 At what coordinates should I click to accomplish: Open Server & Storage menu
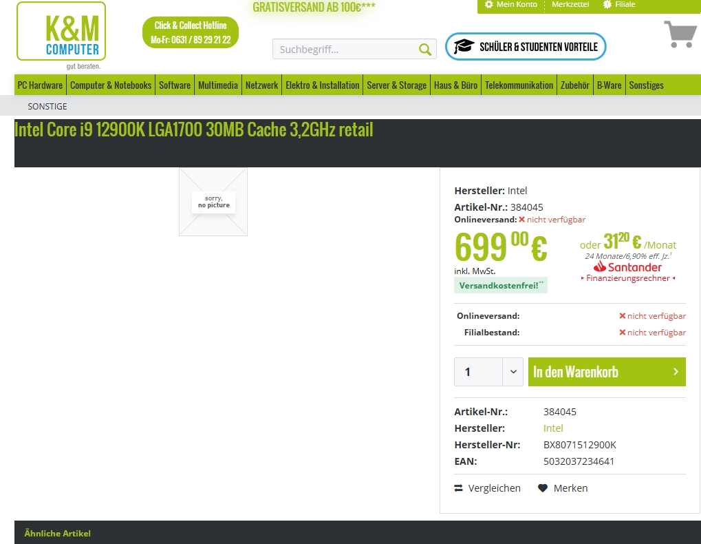[396, 85]
